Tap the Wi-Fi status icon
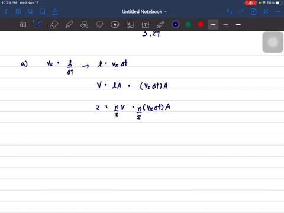 click(x=264, y=3)
